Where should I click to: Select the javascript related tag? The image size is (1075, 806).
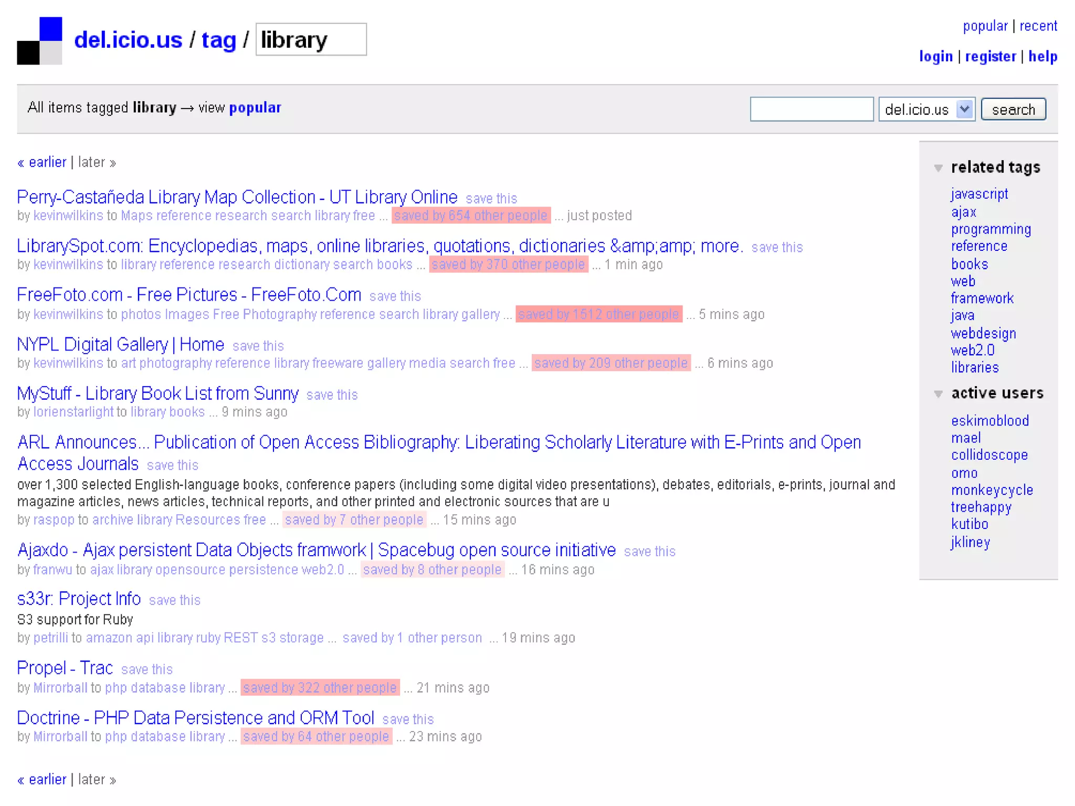(x=979, y=194)
